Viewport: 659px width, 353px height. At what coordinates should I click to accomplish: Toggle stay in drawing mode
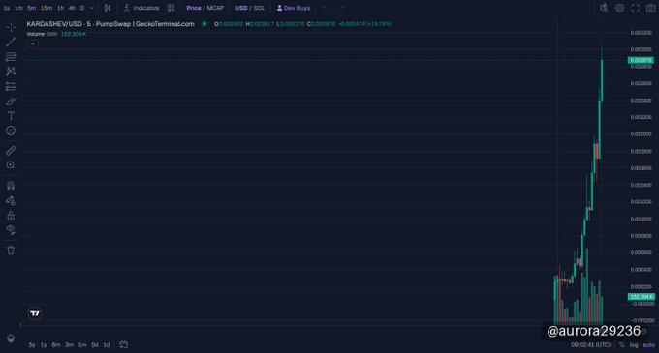[x=11, y=200]
